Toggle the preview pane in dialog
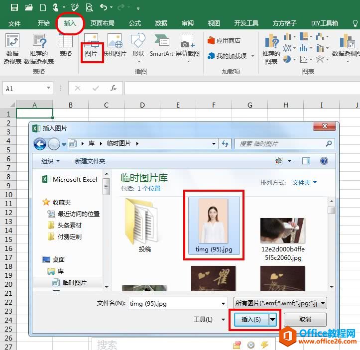Screen dimensions: 360x350 click(x=306, y=161)
